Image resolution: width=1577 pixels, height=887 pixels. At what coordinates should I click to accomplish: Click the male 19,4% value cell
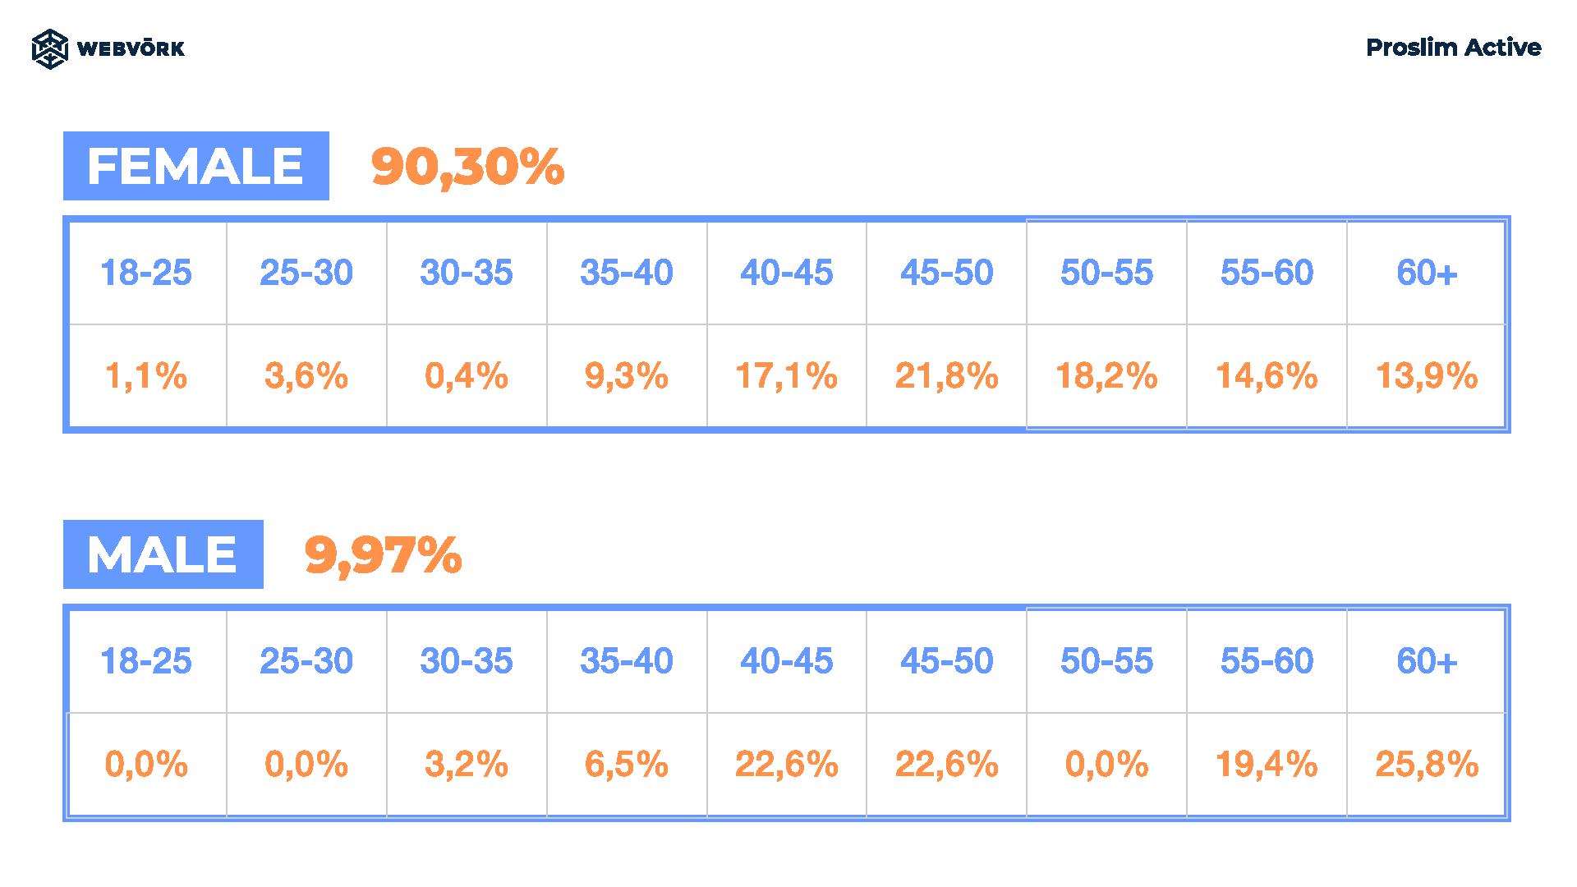[x=1267, y=765]
